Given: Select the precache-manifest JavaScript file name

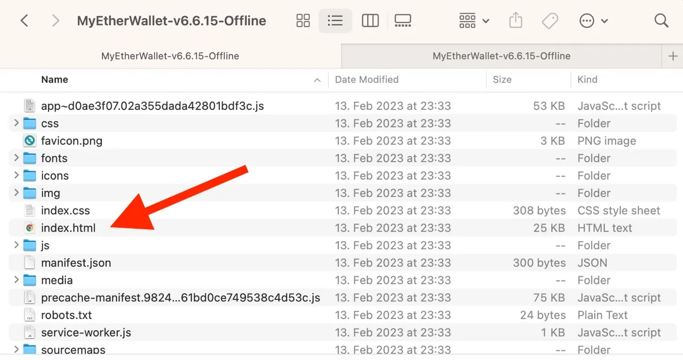Looking at the screenshot, I should [x=180, y=298].
